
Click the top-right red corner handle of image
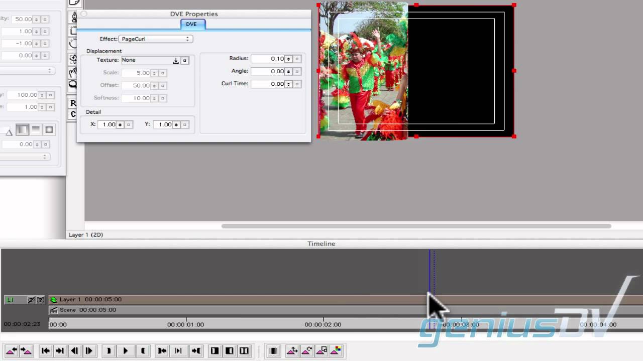click(x=514, y=5)
